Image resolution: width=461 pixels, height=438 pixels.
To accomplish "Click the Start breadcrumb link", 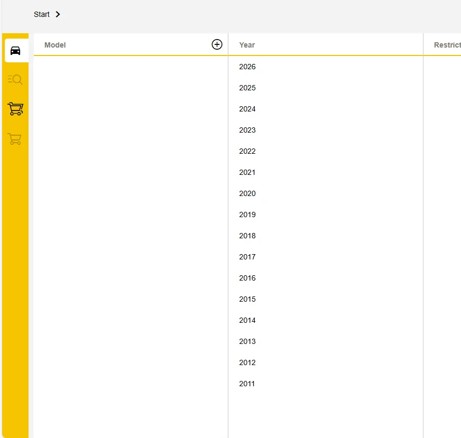I will click(x=41, y=14).
